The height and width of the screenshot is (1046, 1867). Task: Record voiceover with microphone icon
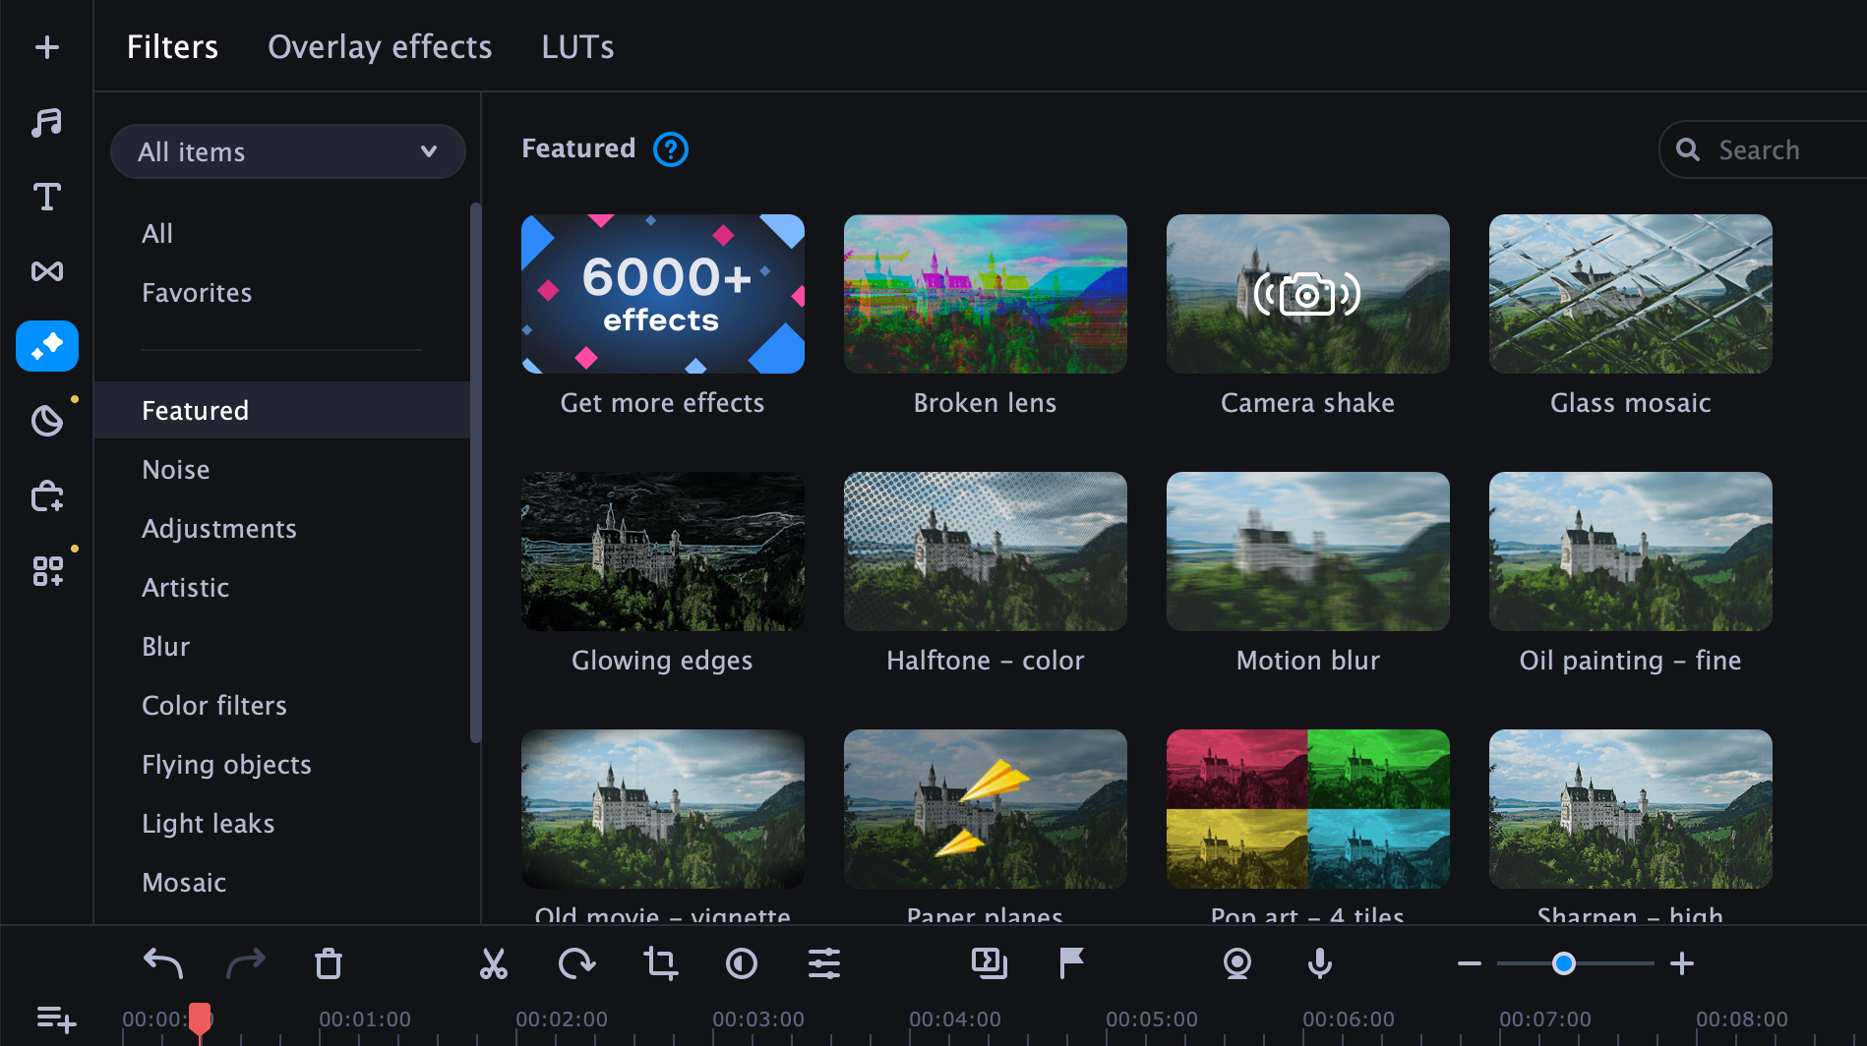(1320, 963)
